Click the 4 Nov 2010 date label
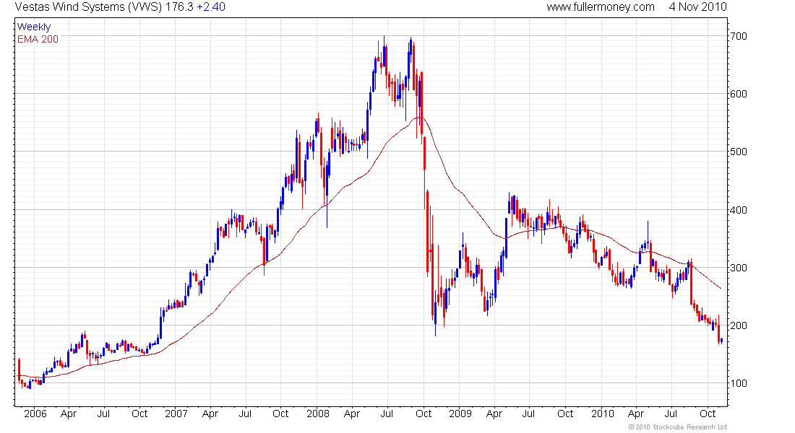The image size is (795, 433). click(x=697, y=7)
